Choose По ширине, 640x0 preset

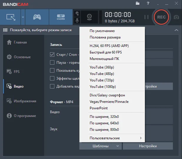[112, 123]
